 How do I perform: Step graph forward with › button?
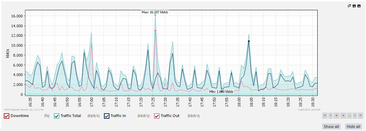pyautogui.click(x=355, y=115)
